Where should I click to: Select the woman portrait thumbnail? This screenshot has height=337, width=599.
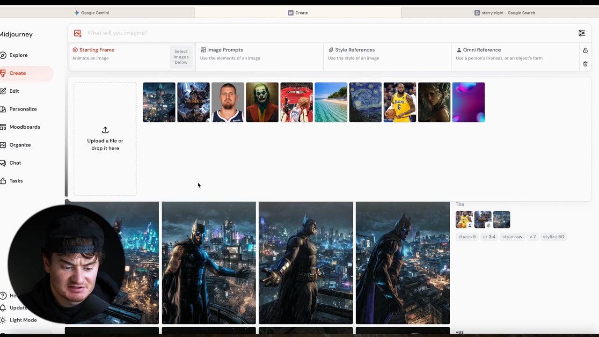pyautogui.click(x=434, y=102)
